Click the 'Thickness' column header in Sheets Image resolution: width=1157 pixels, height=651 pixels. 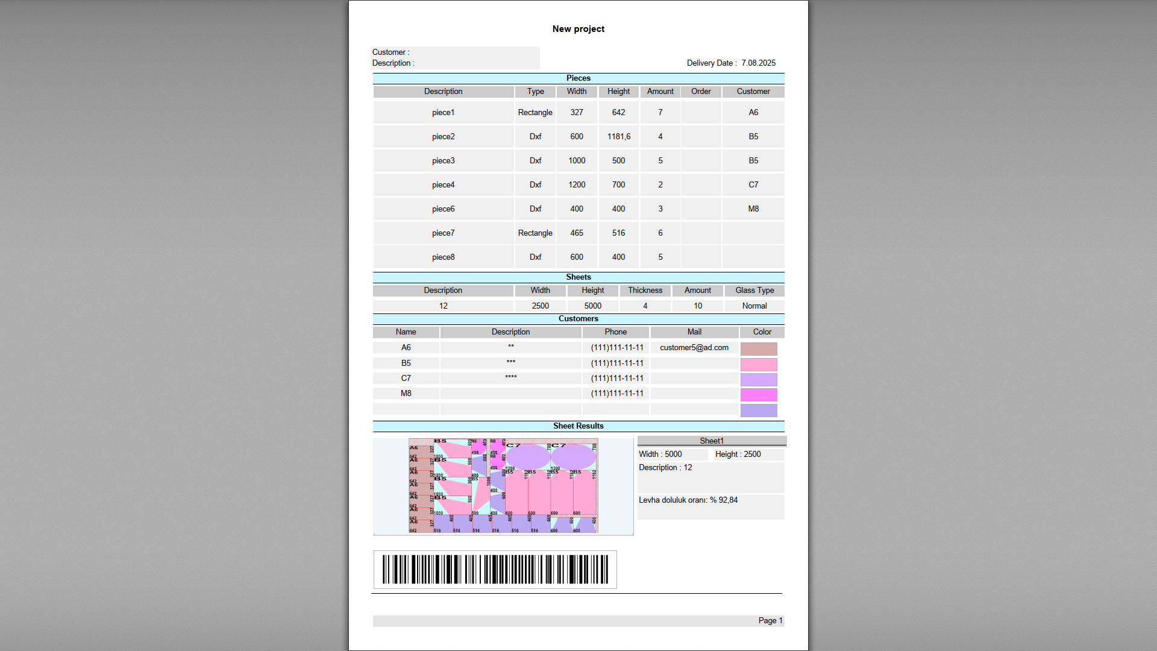click(x=645, y=291)
